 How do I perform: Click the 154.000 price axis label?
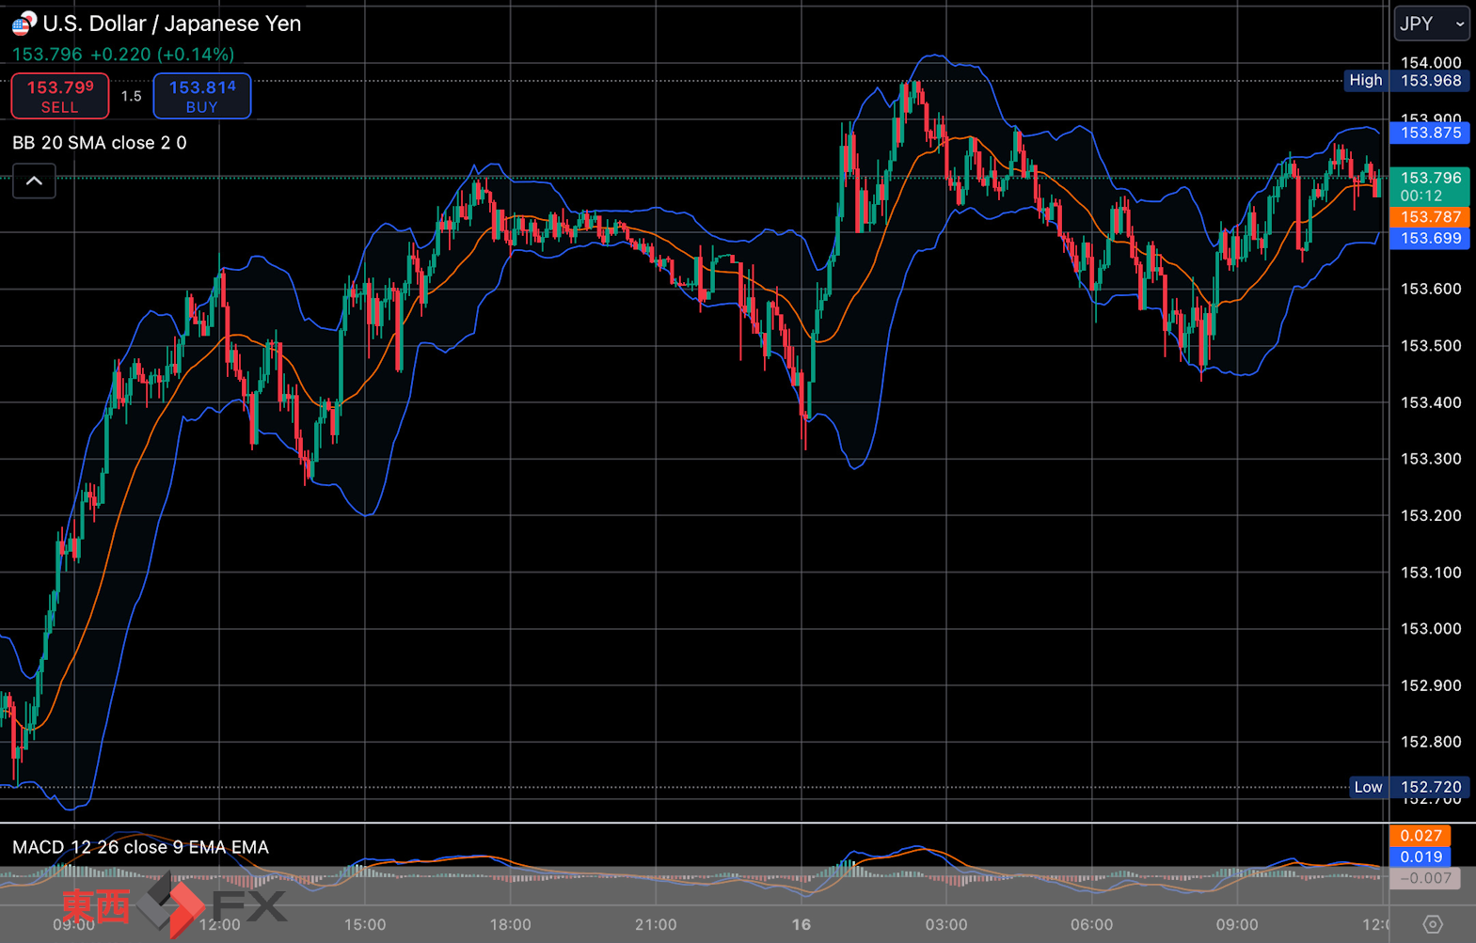(1431, 63)
